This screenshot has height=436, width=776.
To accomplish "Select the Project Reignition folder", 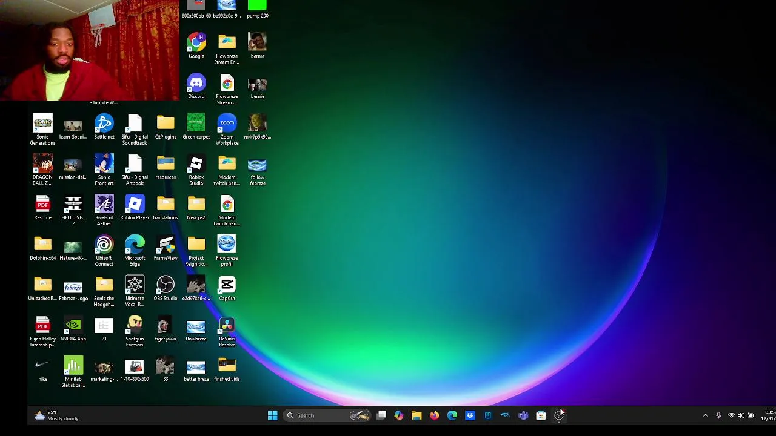I will click(x=196, y=251).
